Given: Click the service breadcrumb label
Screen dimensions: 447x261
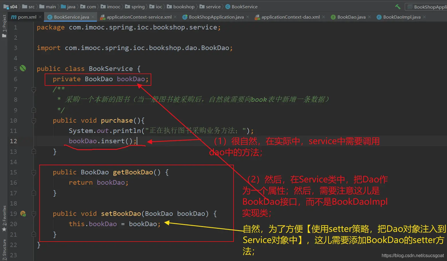Looking at the screenshot, I should [213, 7].
